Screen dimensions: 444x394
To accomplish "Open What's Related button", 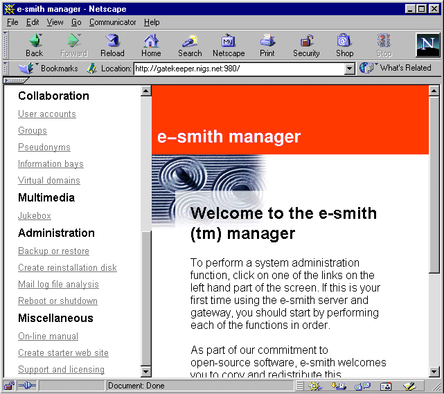I will point(396,68).
